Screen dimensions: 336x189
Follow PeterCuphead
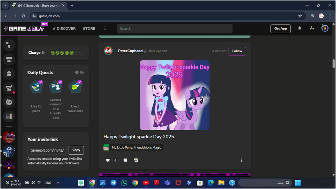click(x=237, y=51)
